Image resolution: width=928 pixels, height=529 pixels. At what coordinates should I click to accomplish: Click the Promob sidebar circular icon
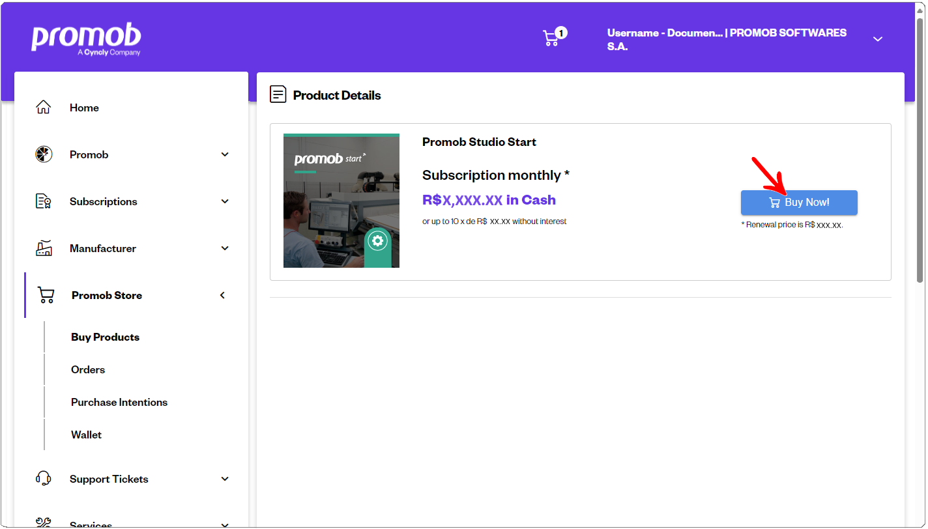tap(43, 154)
